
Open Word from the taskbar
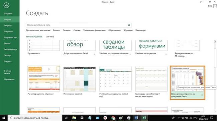coord(137,118)
